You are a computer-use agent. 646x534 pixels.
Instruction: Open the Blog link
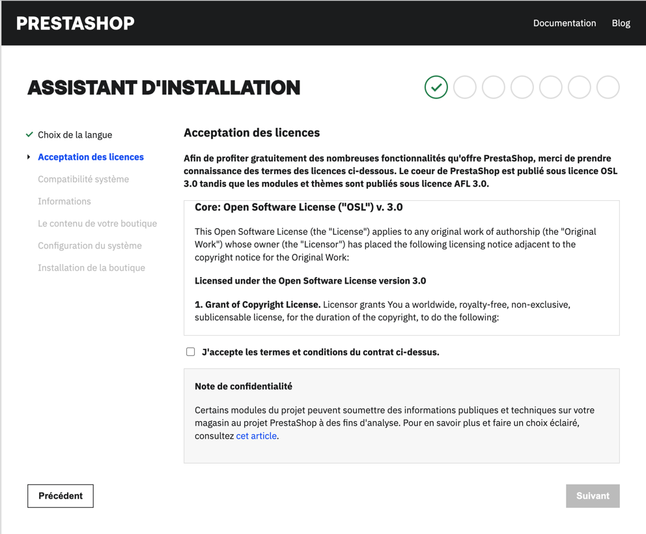pos(621,23)
